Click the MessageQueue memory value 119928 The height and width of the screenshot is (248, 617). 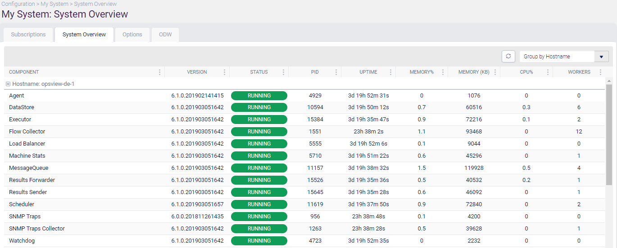474,168
